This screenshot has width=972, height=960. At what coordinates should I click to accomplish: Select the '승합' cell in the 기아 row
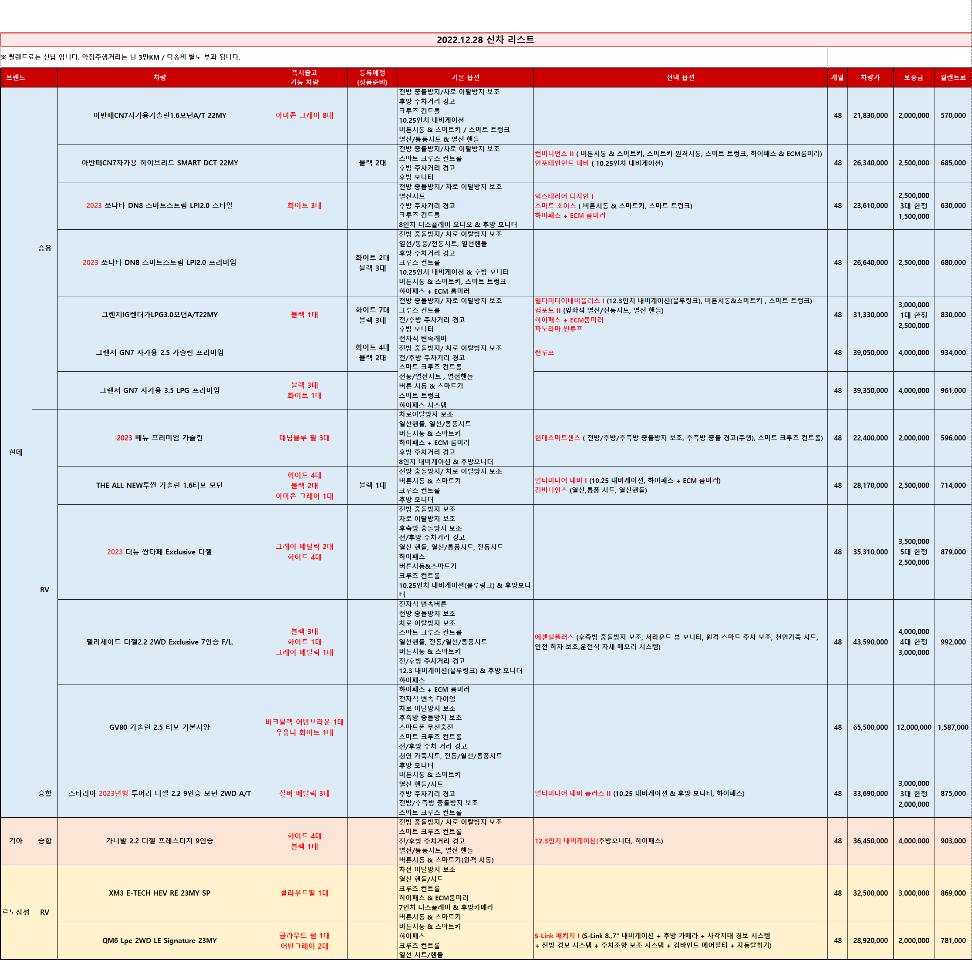pyautogui.click(x=45, y=841)
